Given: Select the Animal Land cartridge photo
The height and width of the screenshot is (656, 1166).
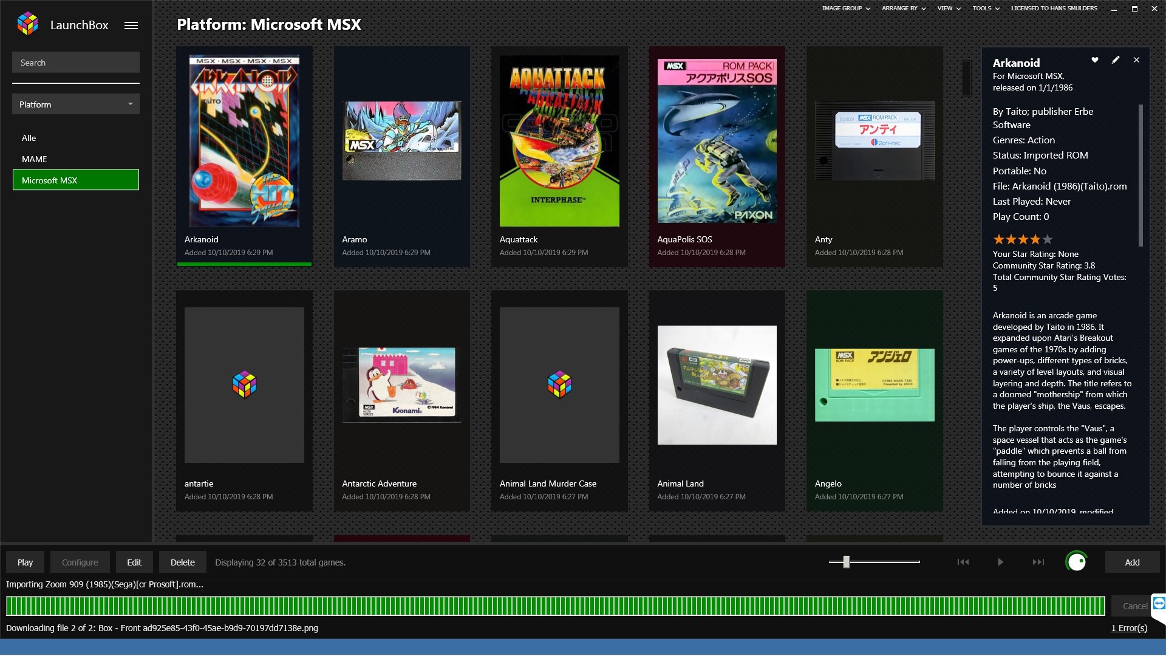Looking at the screenshot, I should 717,385.
